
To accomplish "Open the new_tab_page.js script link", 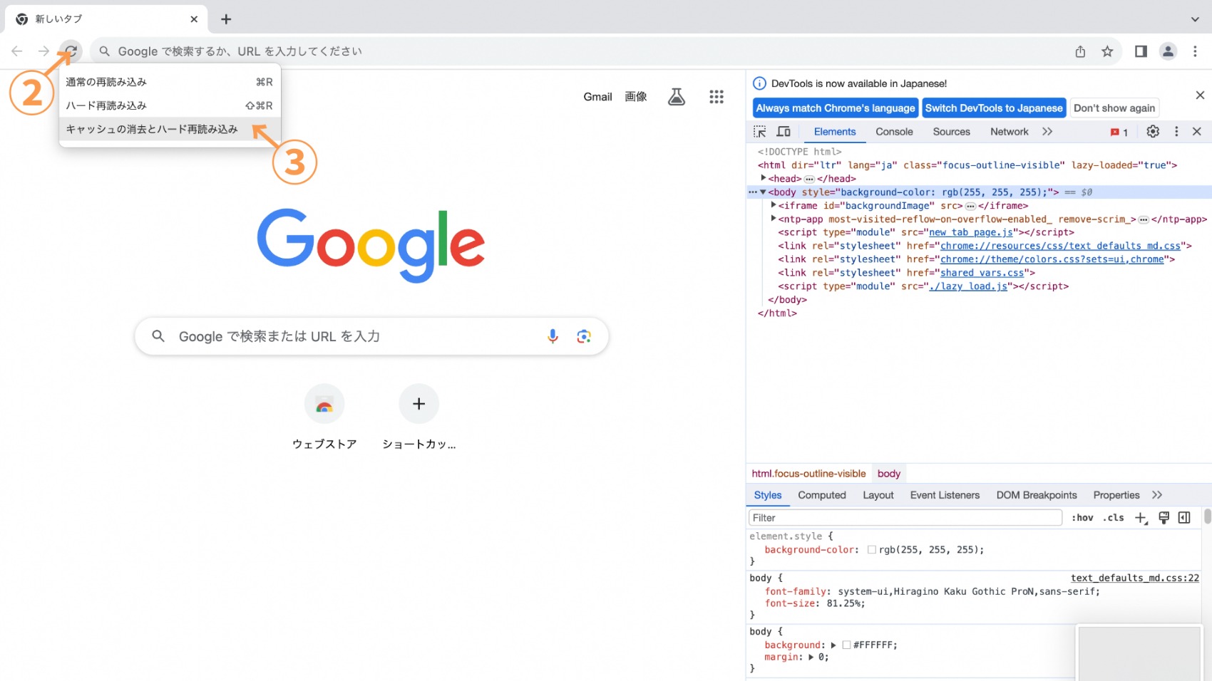I will point(971,232).
